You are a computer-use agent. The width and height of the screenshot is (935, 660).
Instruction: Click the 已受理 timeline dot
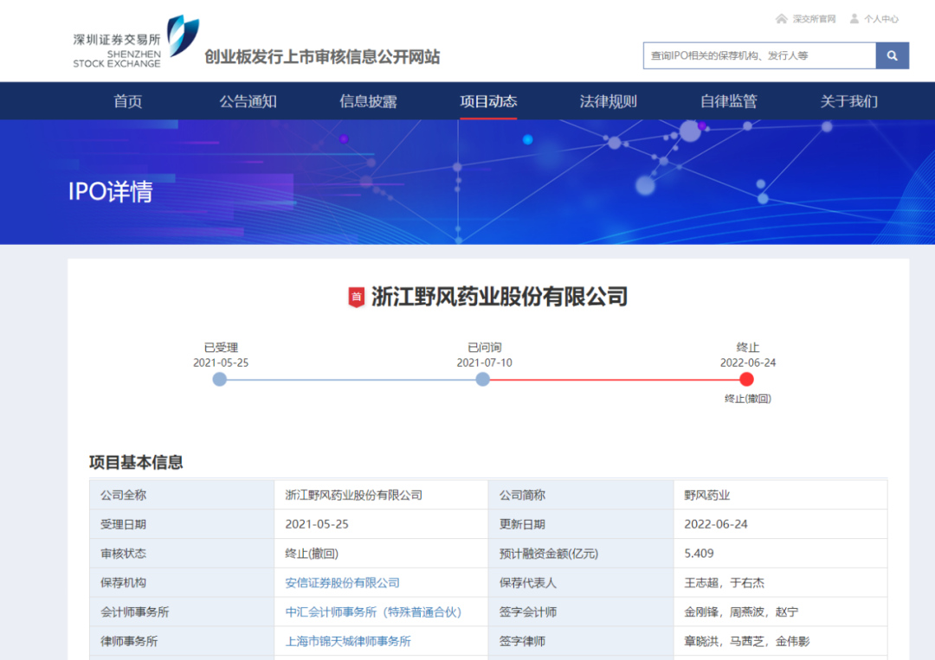coord(219,380)
